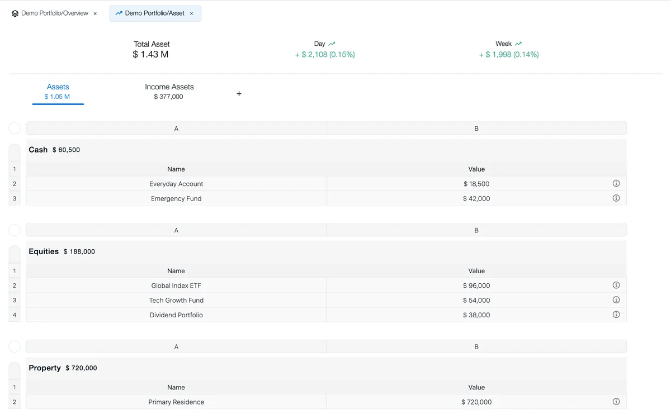
Task: Click the Value header in Equities table
Action: (476, 271)
